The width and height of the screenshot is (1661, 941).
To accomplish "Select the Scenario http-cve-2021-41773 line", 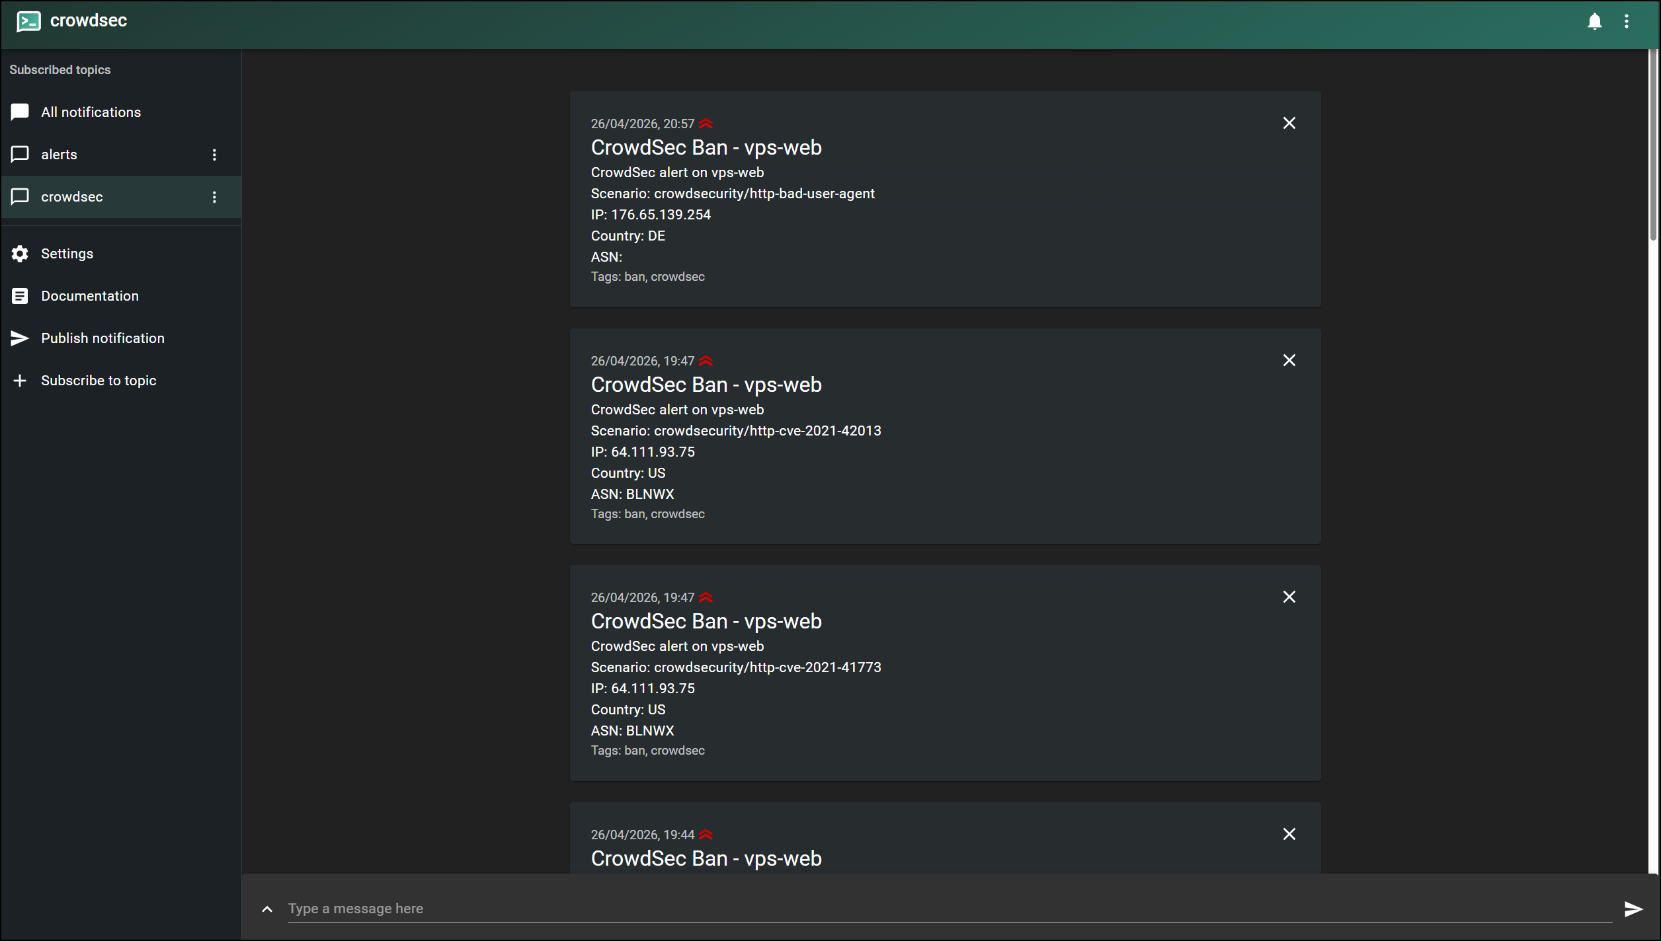I will point(736,667).
